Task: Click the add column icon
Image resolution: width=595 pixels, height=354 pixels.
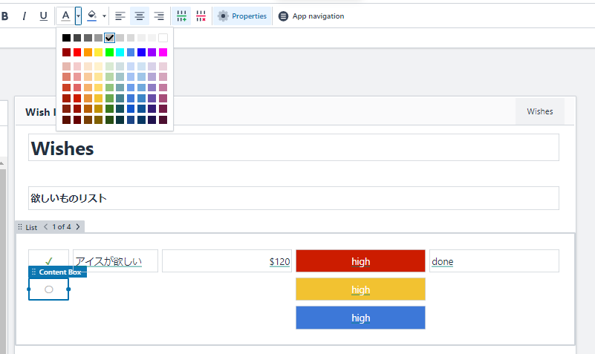Action: pos(181,16)
